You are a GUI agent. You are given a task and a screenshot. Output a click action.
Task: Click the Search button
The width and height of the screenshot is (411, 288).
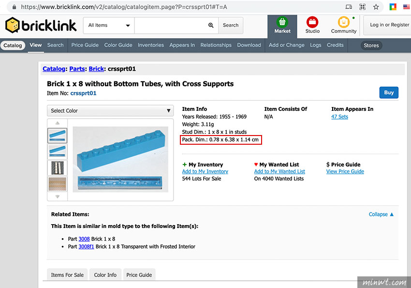(231, 25)
